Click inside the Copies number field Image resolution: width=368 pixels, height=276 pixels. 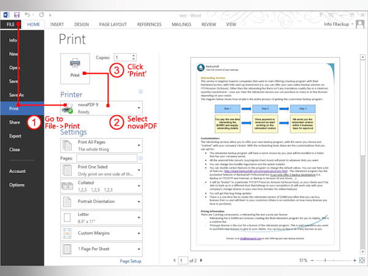coord(123,58)
